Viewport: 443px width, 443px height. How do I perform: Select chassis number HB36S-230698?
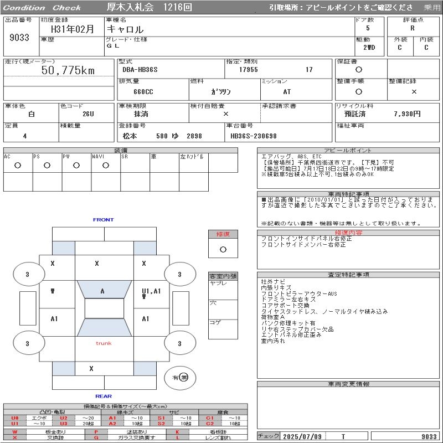(254, 136)
